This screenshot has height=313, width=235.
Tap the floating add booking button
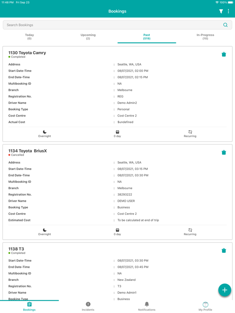pyautogui.click(x=225, y=290)
